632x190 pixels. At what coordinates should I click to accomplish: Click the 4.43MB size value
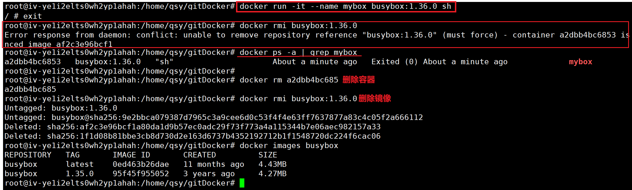pyautogui.click(x=273, y=164)
